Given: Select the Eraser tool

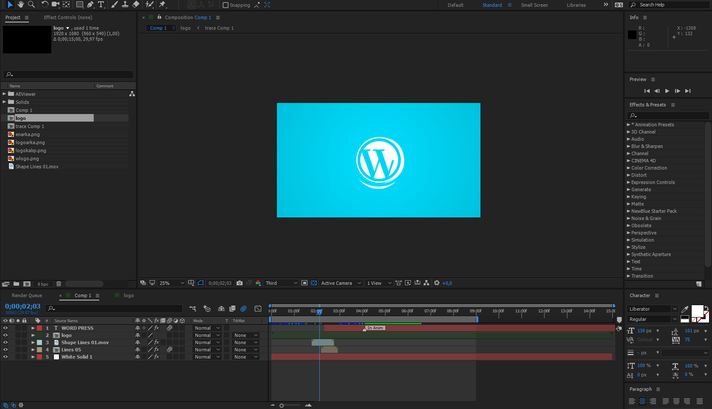Looking at the screenshot, I should pos(136,5).
